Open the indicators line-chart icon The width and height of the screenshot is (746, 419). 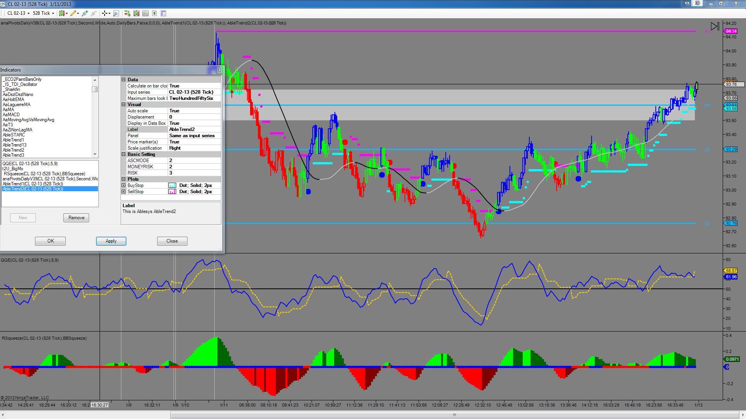pyautogui.click(x=145, y=13)
